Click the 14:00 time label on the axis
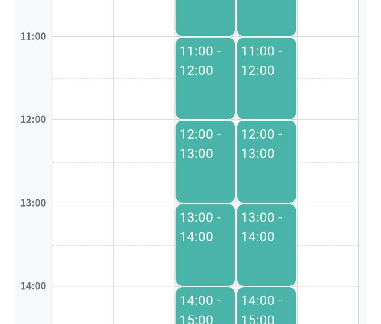 (33, 286)
